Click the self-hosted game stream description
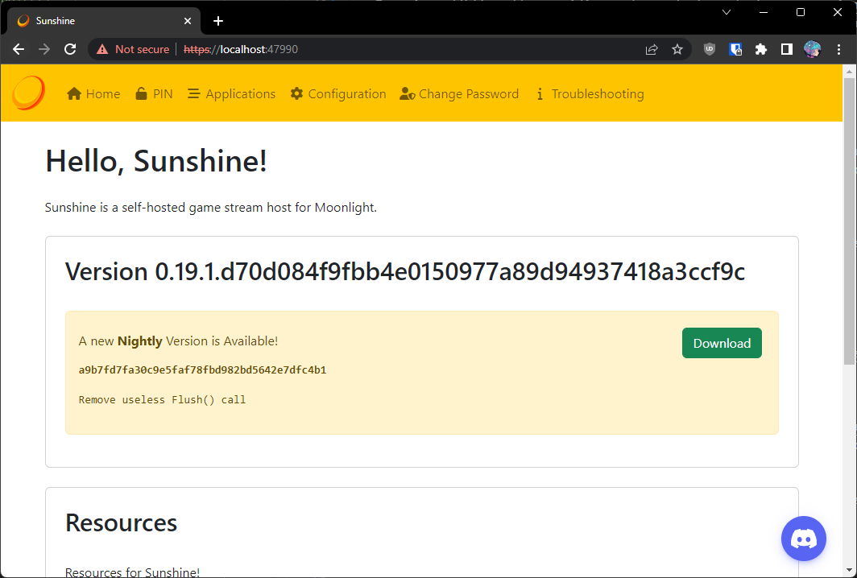857x578 pixels. pos(211,208)
